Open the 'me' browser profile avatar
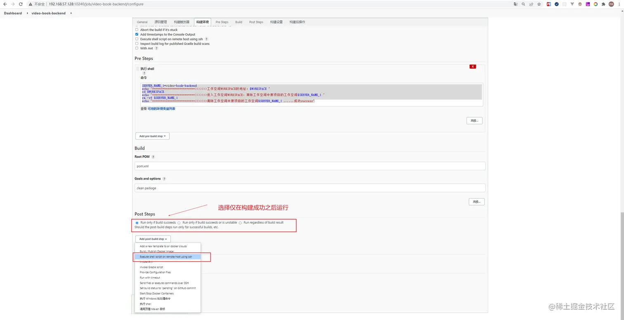Image resolution: width=624 pixels, height=320 pixels. [x=611, y=4]
